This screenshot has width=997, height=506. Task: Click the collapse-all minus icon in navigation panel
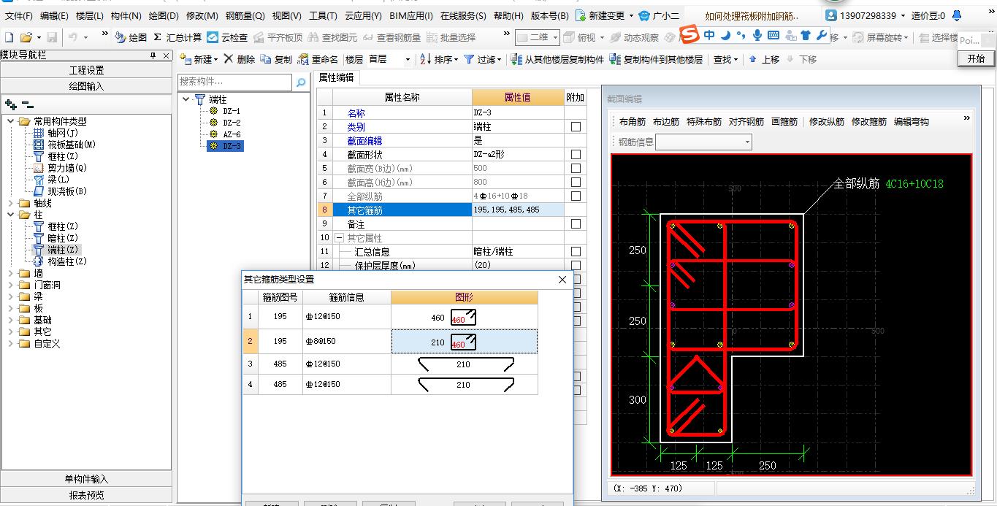click(27, 105)
